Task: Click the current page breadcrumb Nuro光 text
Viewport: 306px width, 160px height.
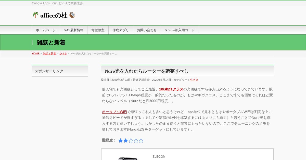Action: click(94, 54)
